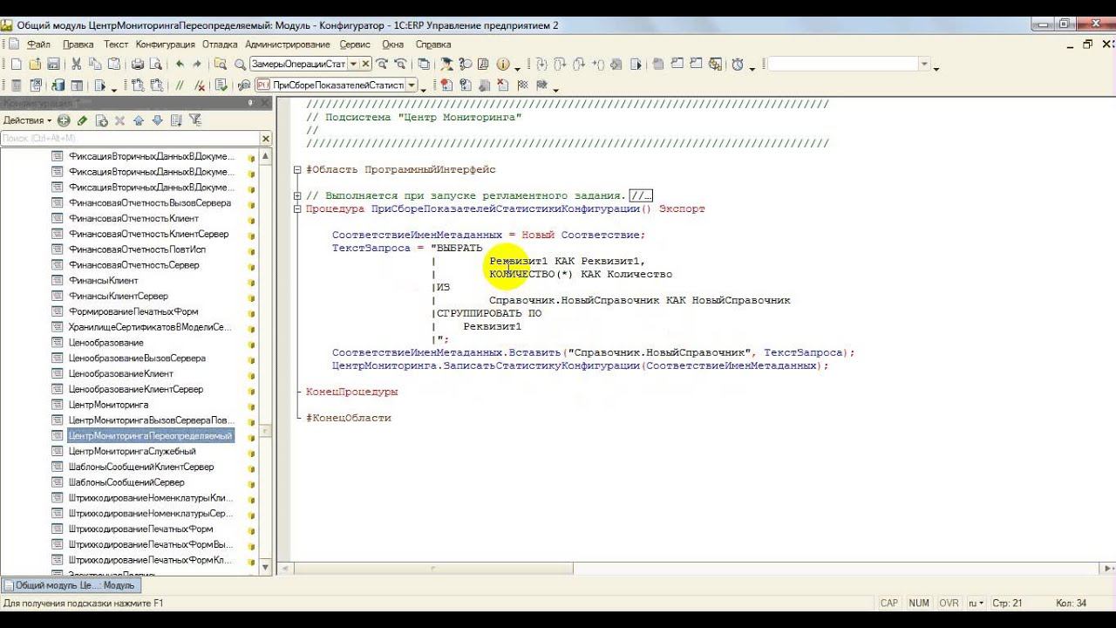
Task: Create a new document via toolbar icon
Action: click(x=17, y=65)
